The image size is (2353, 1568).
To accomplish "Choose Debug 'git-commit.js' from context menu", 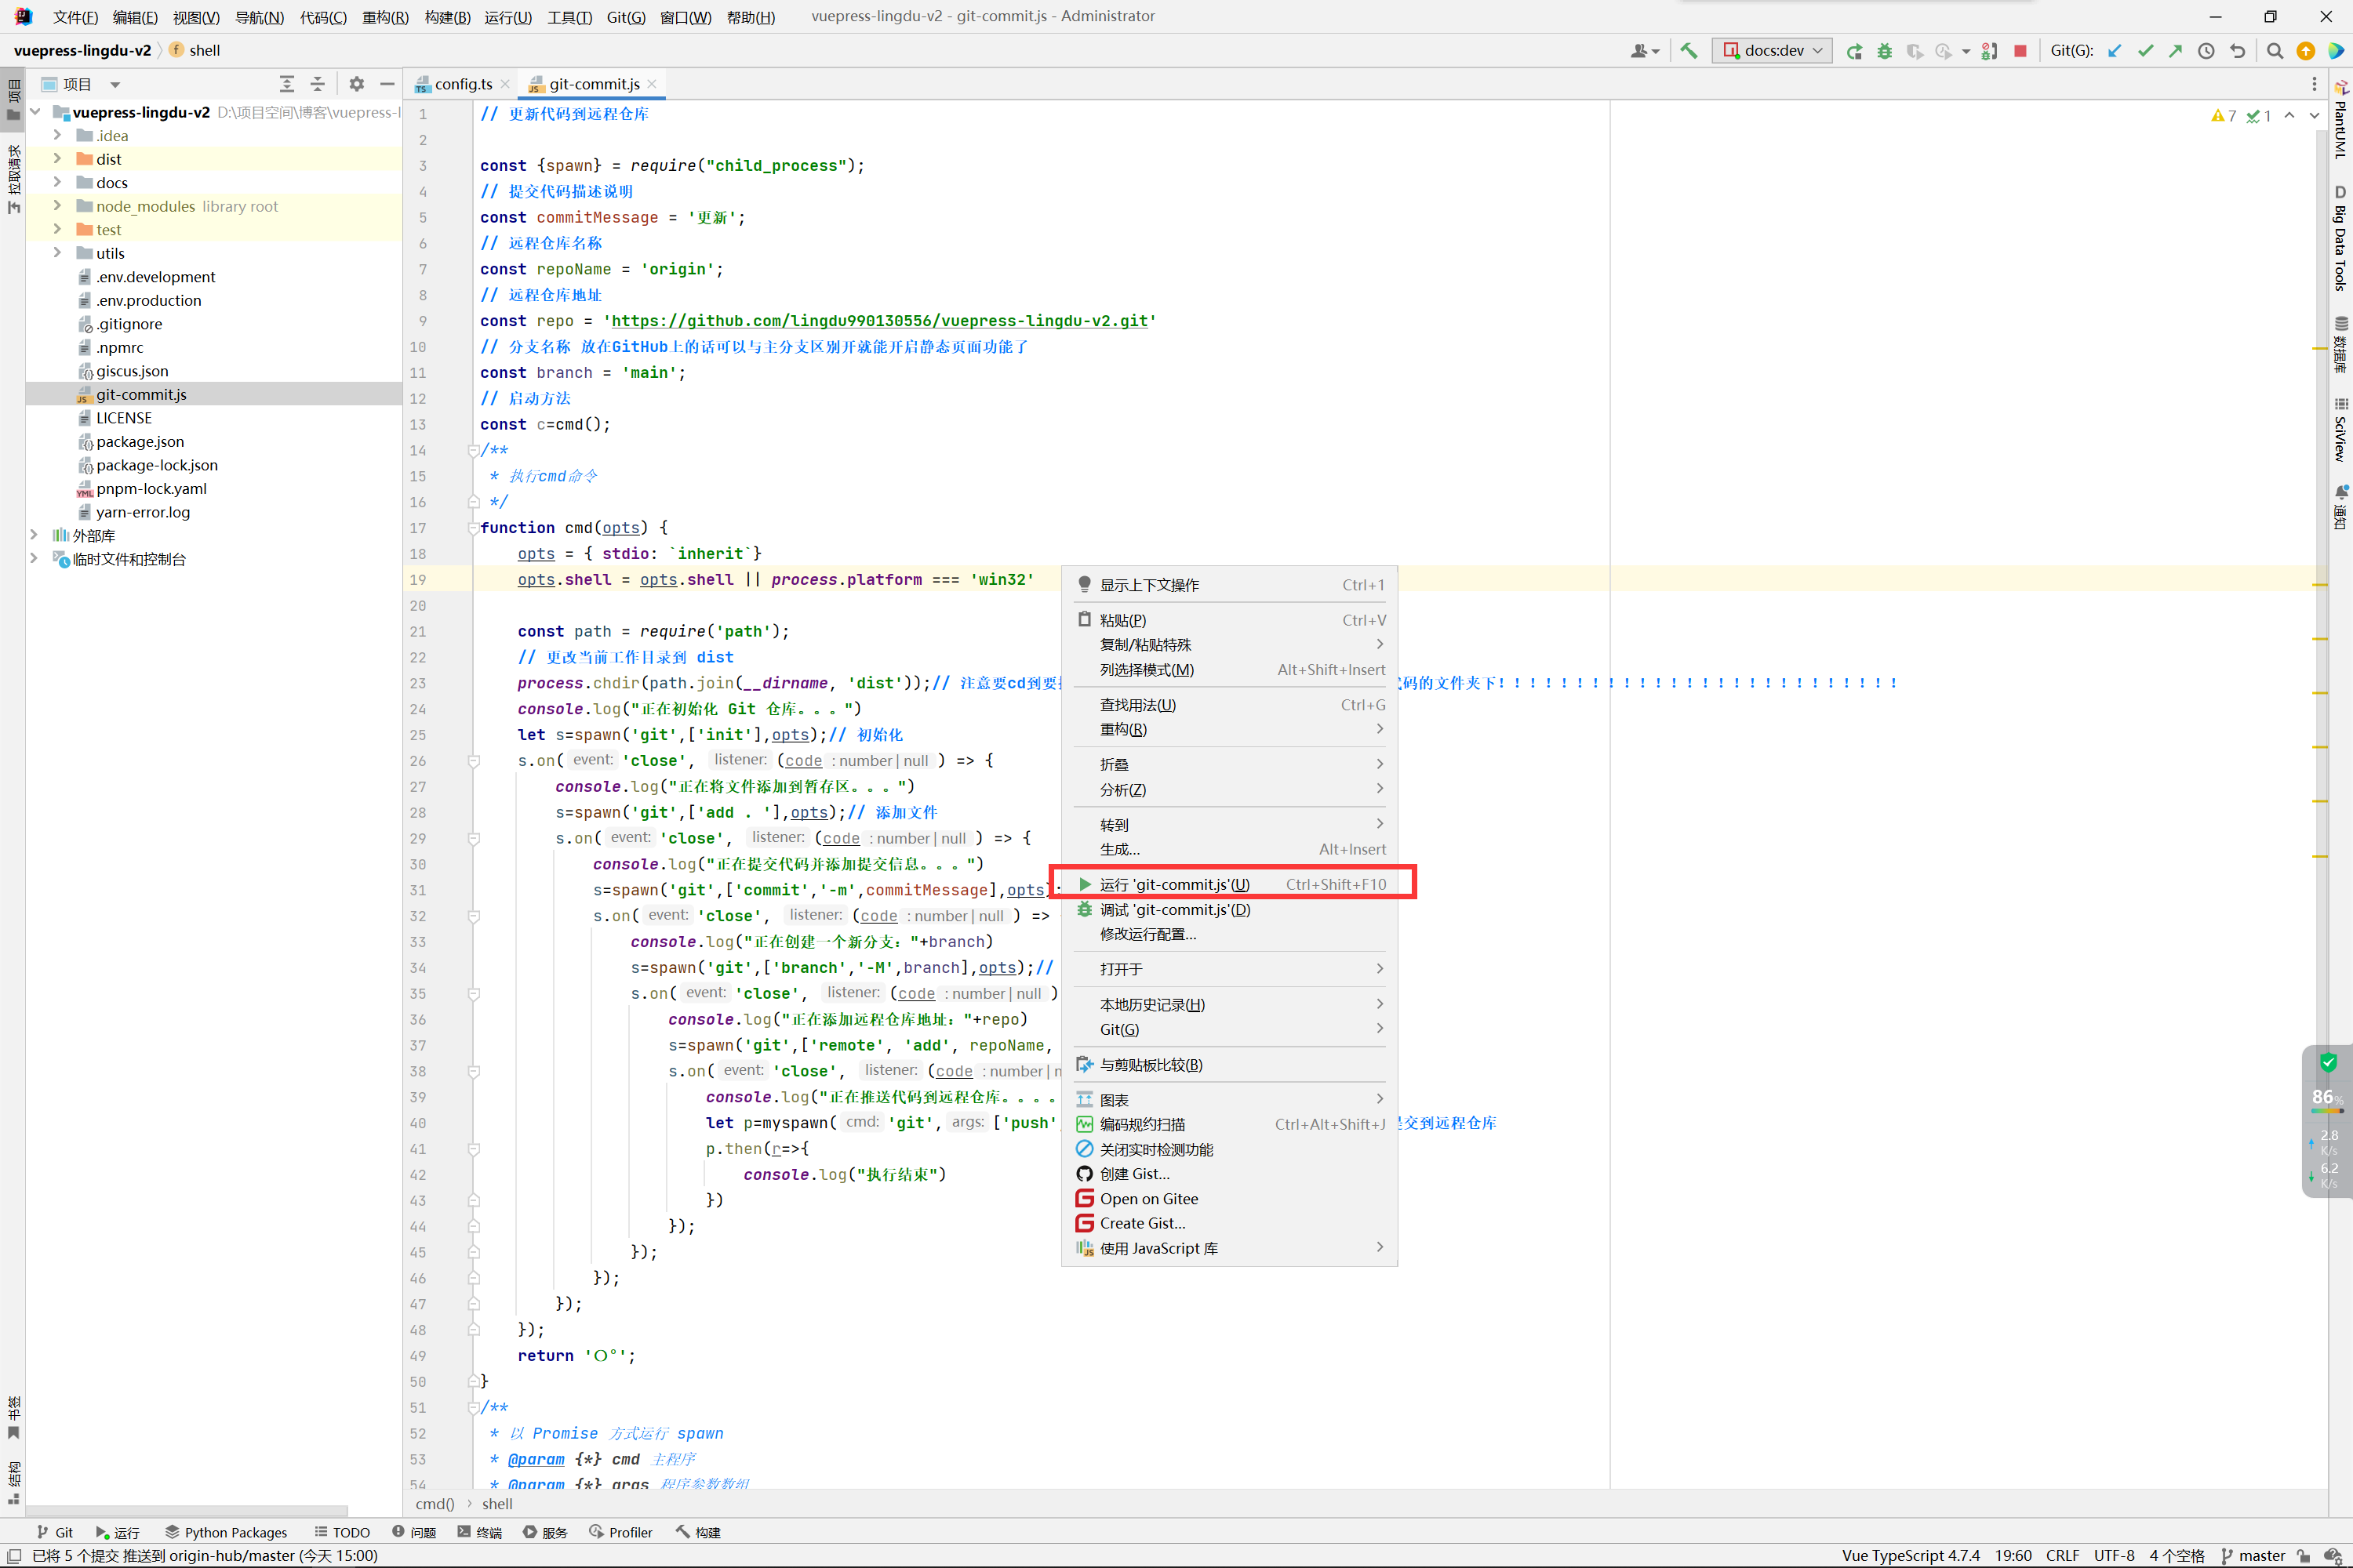I will click(x=1173, y=909).
